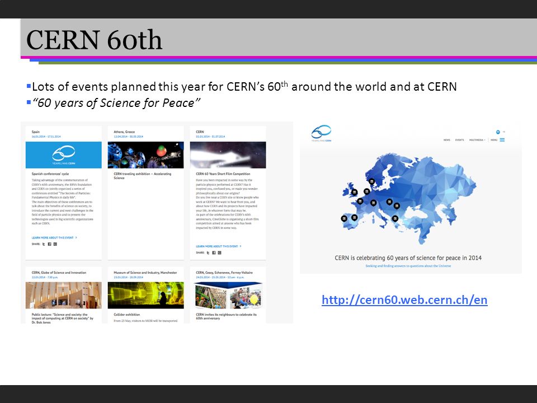Viewport: 537px width, 403px height.
Task: Click the event marker over northern France
Action: coord(360,201)
